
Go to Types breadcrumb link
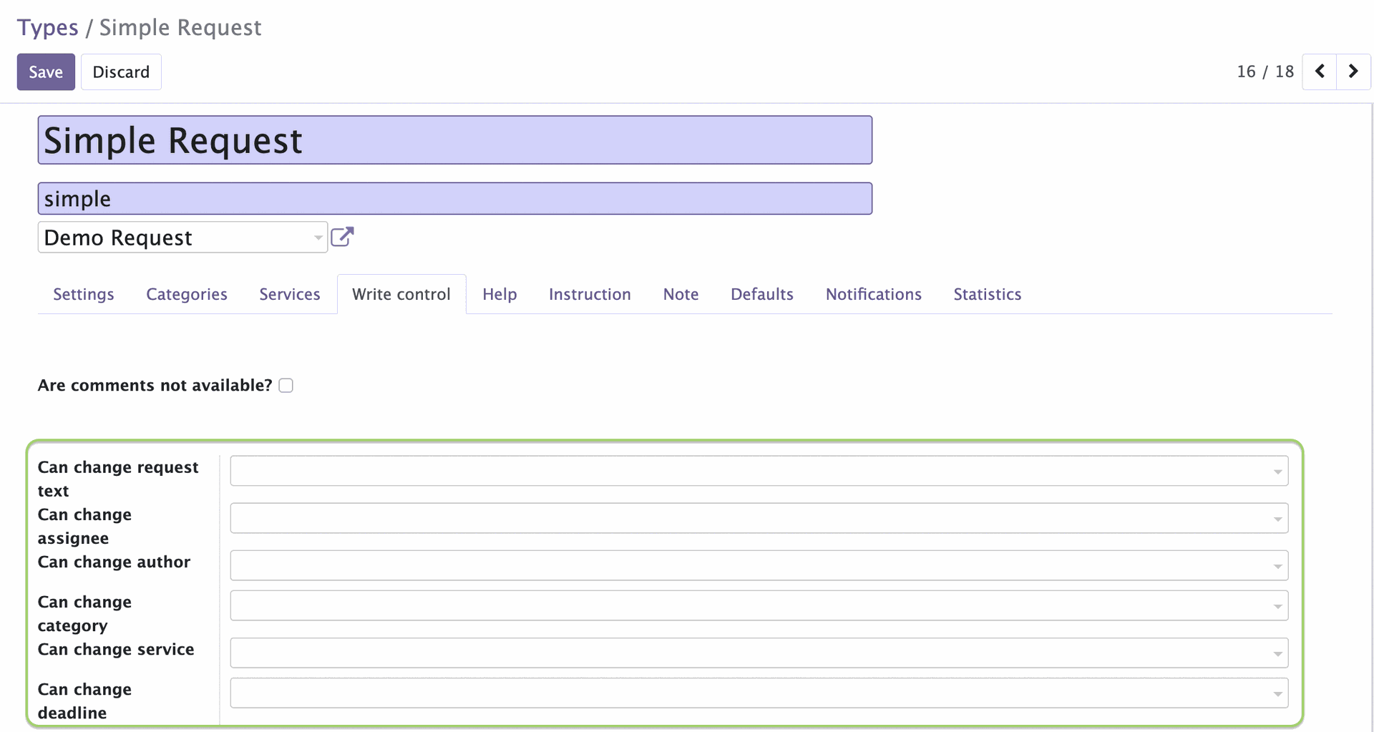[47, 27]
